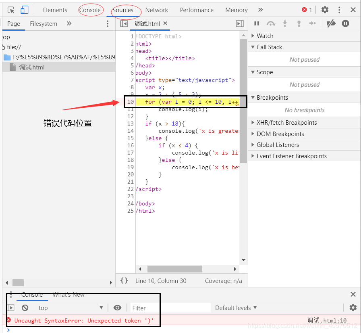
Task: Collapse the Call Stack section
Action: coord(269,47)
